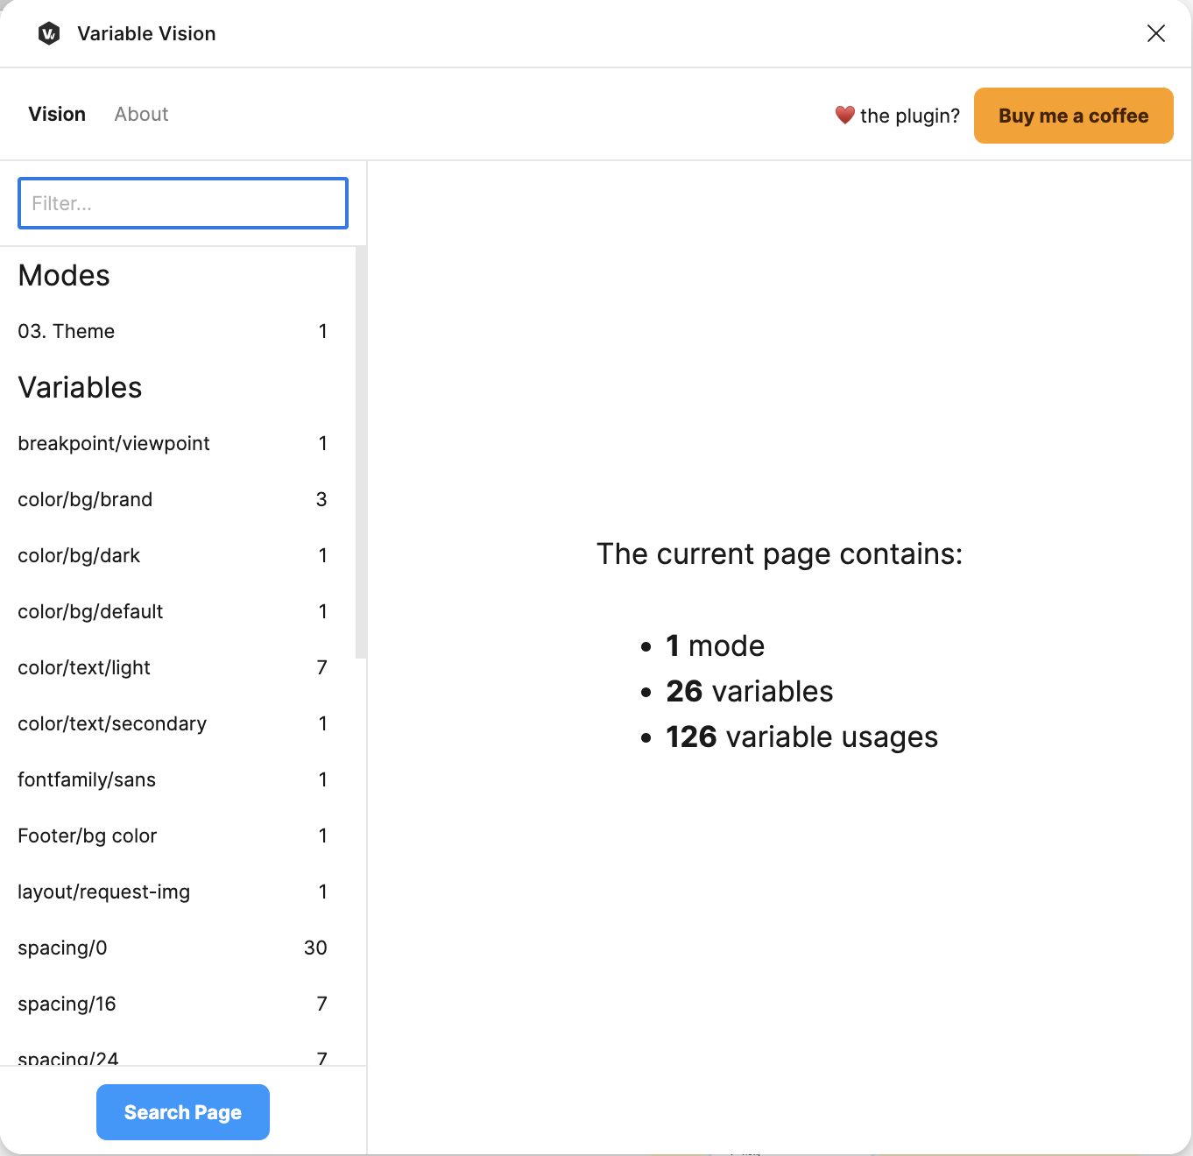Image resolution: width=1193 pixels, height=1156 pixels.
Task: Click the red heart icon
Action: tap(844, 115)
